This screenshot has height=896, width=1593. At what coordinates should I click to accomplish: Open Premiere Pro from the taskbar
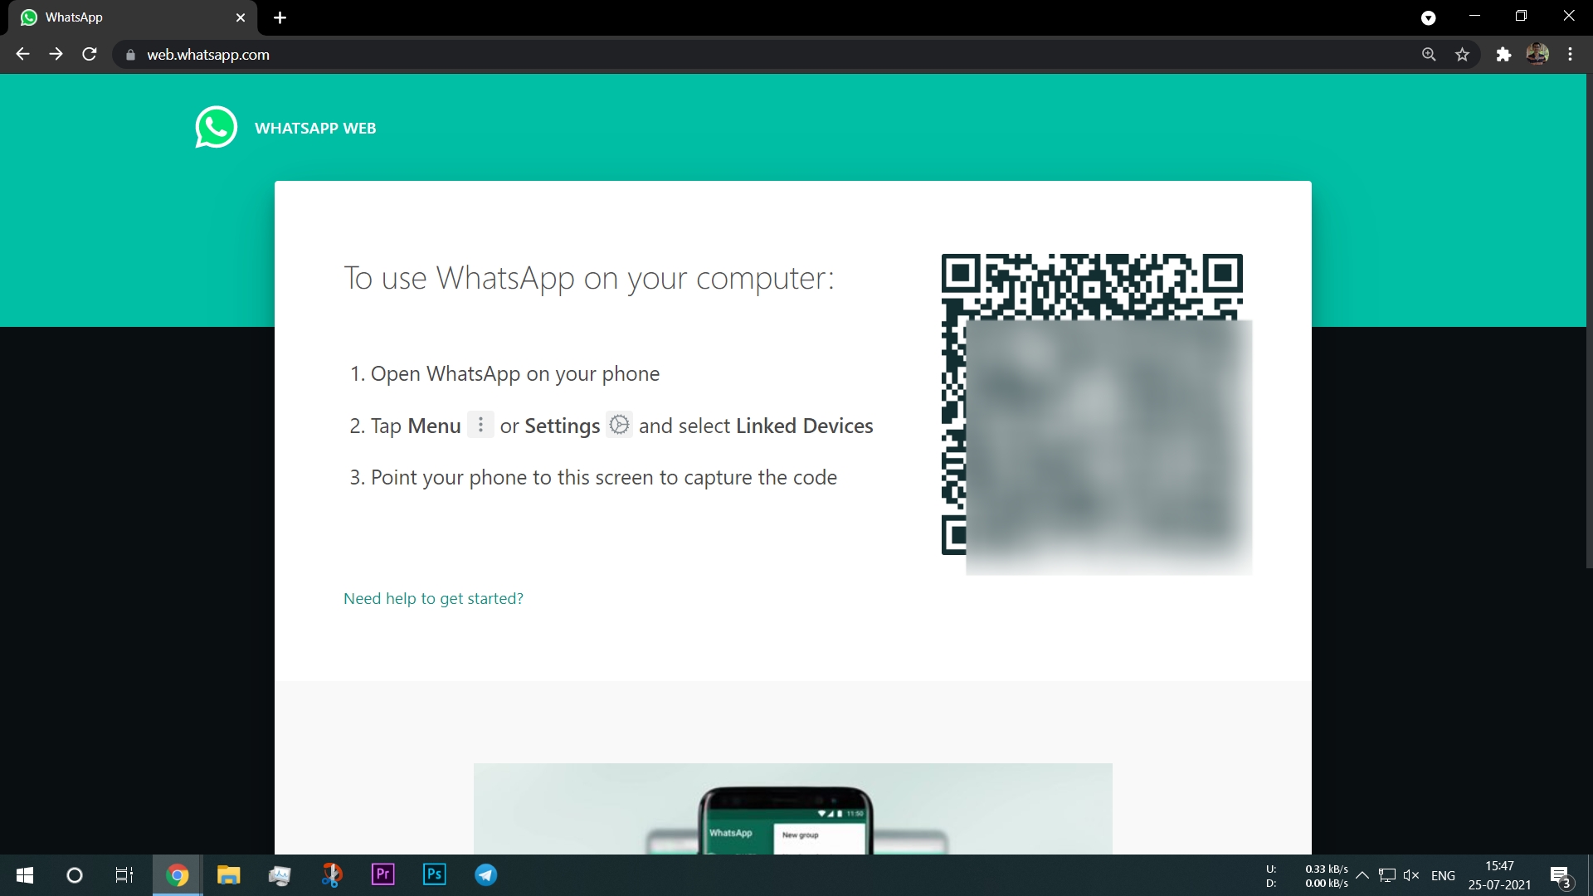[x=383, y=874]
